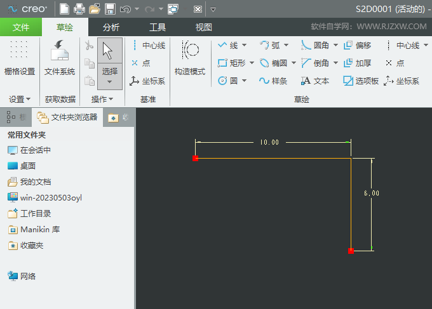Expand the Circle tool dropdown arrow
This screenshot has width=432, height=309.
point(245,81)
